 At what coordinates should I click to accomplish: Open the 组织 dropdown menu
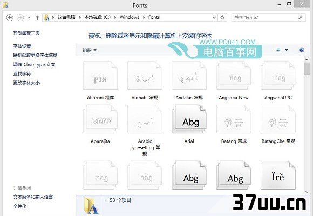coord(90,50)
